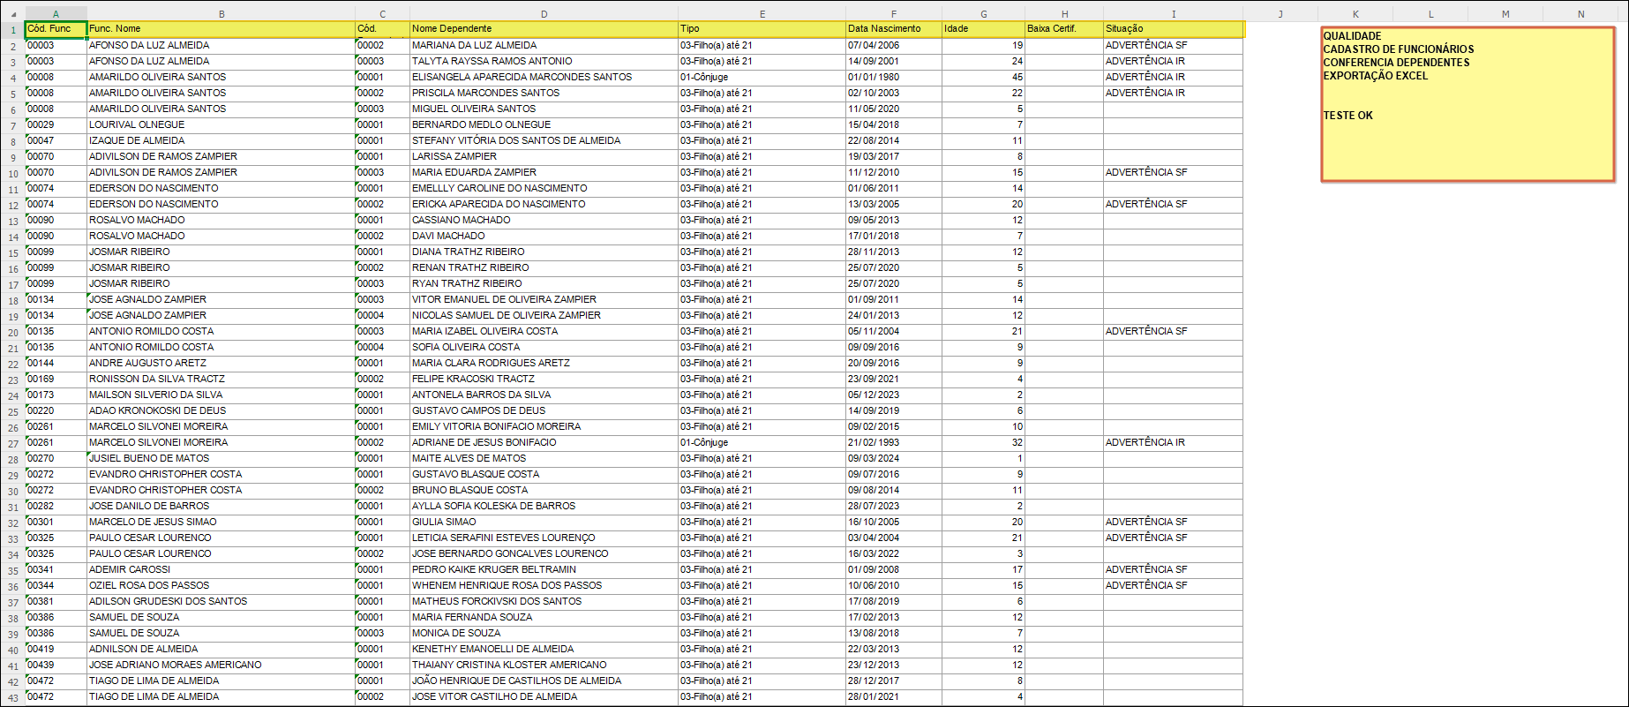
Task: Click the Select All corner triangle
Action: tap(13, 14)
